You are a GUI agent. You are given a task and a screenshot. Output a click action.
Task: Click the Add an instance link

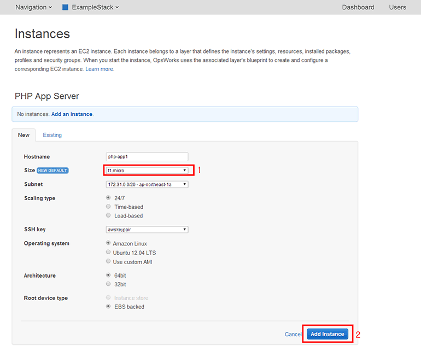coord(72,114)
